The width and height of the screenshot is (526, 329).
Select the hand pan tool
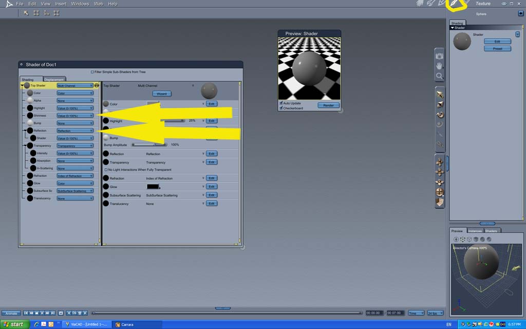click(x=439, y=66)
